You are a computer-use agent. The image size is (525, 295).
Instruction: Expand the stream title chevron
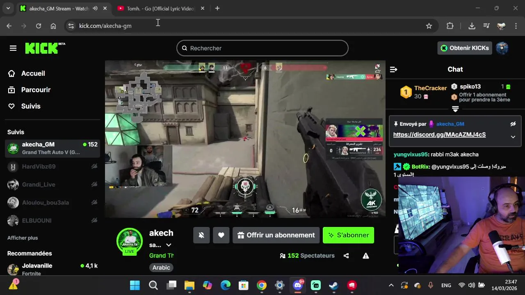169,245
